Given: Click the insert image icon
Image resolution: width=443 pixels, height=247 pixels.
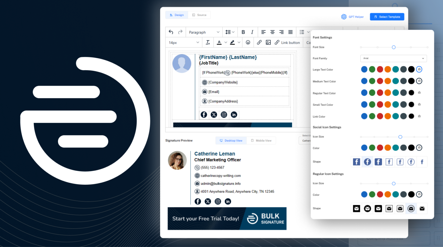Looking at the screenshot, I should [x=268, y=42].
